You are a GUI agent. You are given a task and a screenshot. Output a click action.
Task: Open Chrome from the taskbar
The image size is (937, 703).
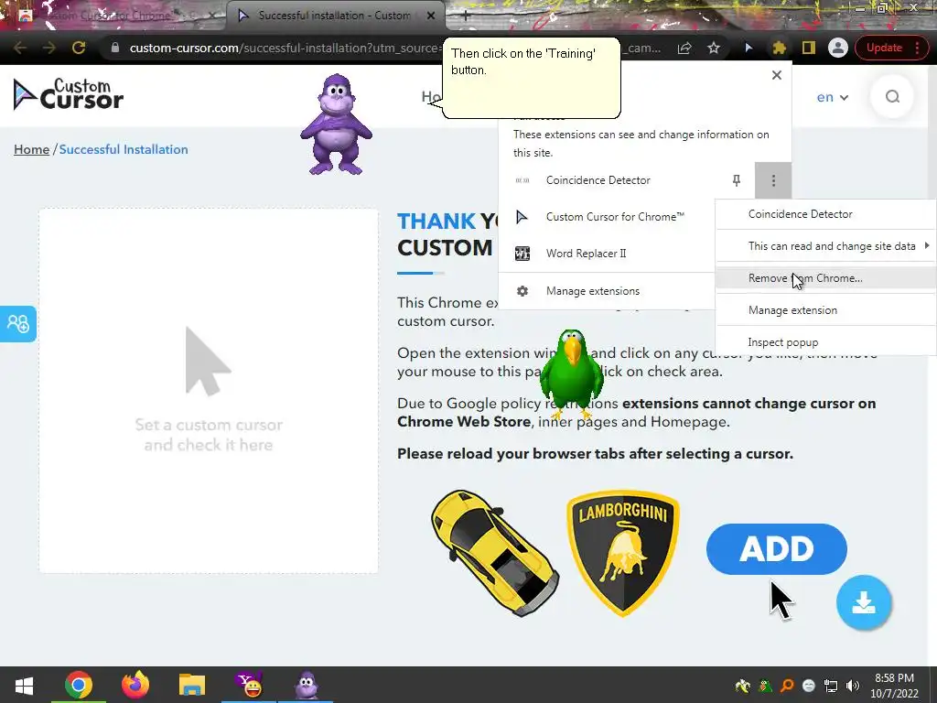(79, 685)
